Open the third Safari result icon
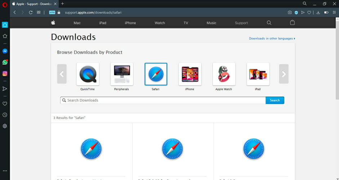 (x=254, y=149)
